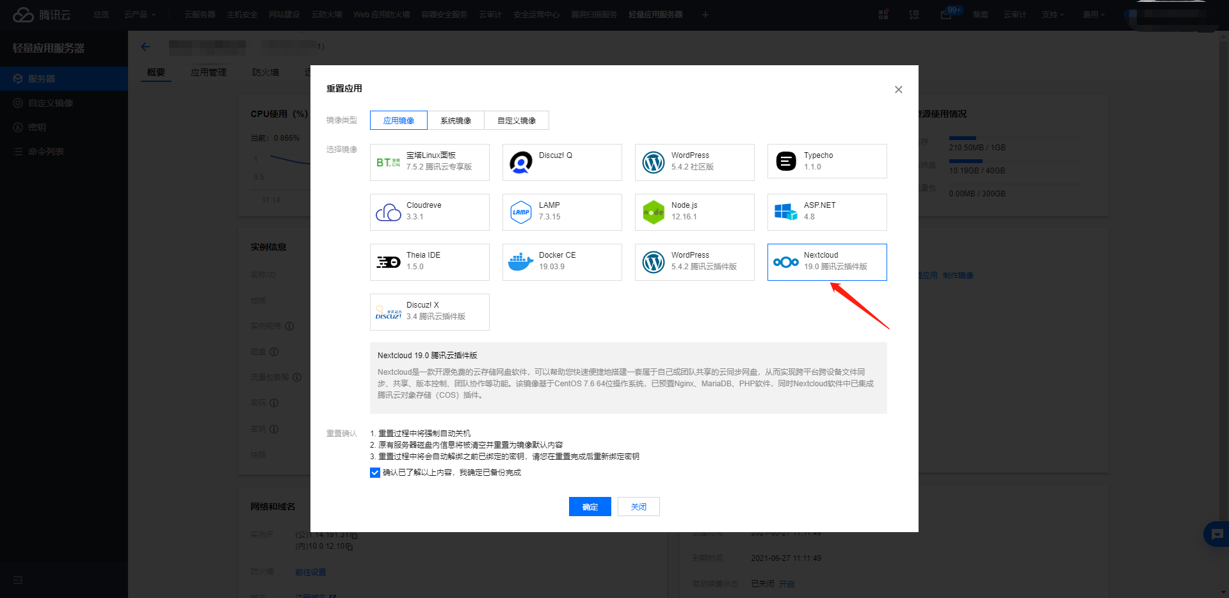Choose WordPress 5.4.2 腾讯云插件版 image

pyautogui.click(x=695, y=262)
